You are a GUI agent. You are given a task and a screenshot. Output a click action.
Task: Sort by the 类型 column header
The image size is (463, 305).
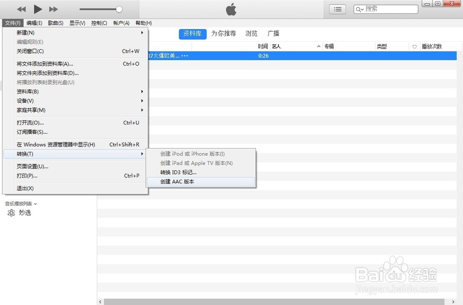click(382, 46)
